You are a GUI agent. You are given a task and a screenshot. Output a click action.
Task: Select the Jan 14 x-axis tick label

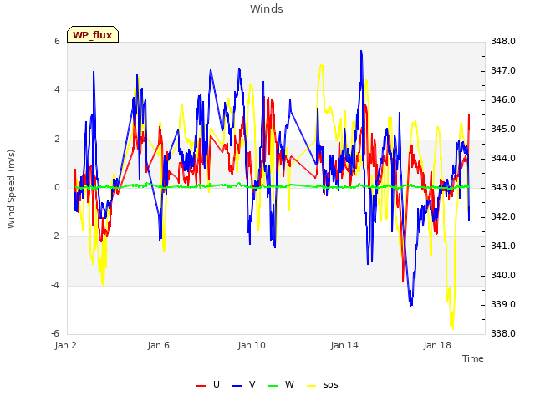(344, 345)
